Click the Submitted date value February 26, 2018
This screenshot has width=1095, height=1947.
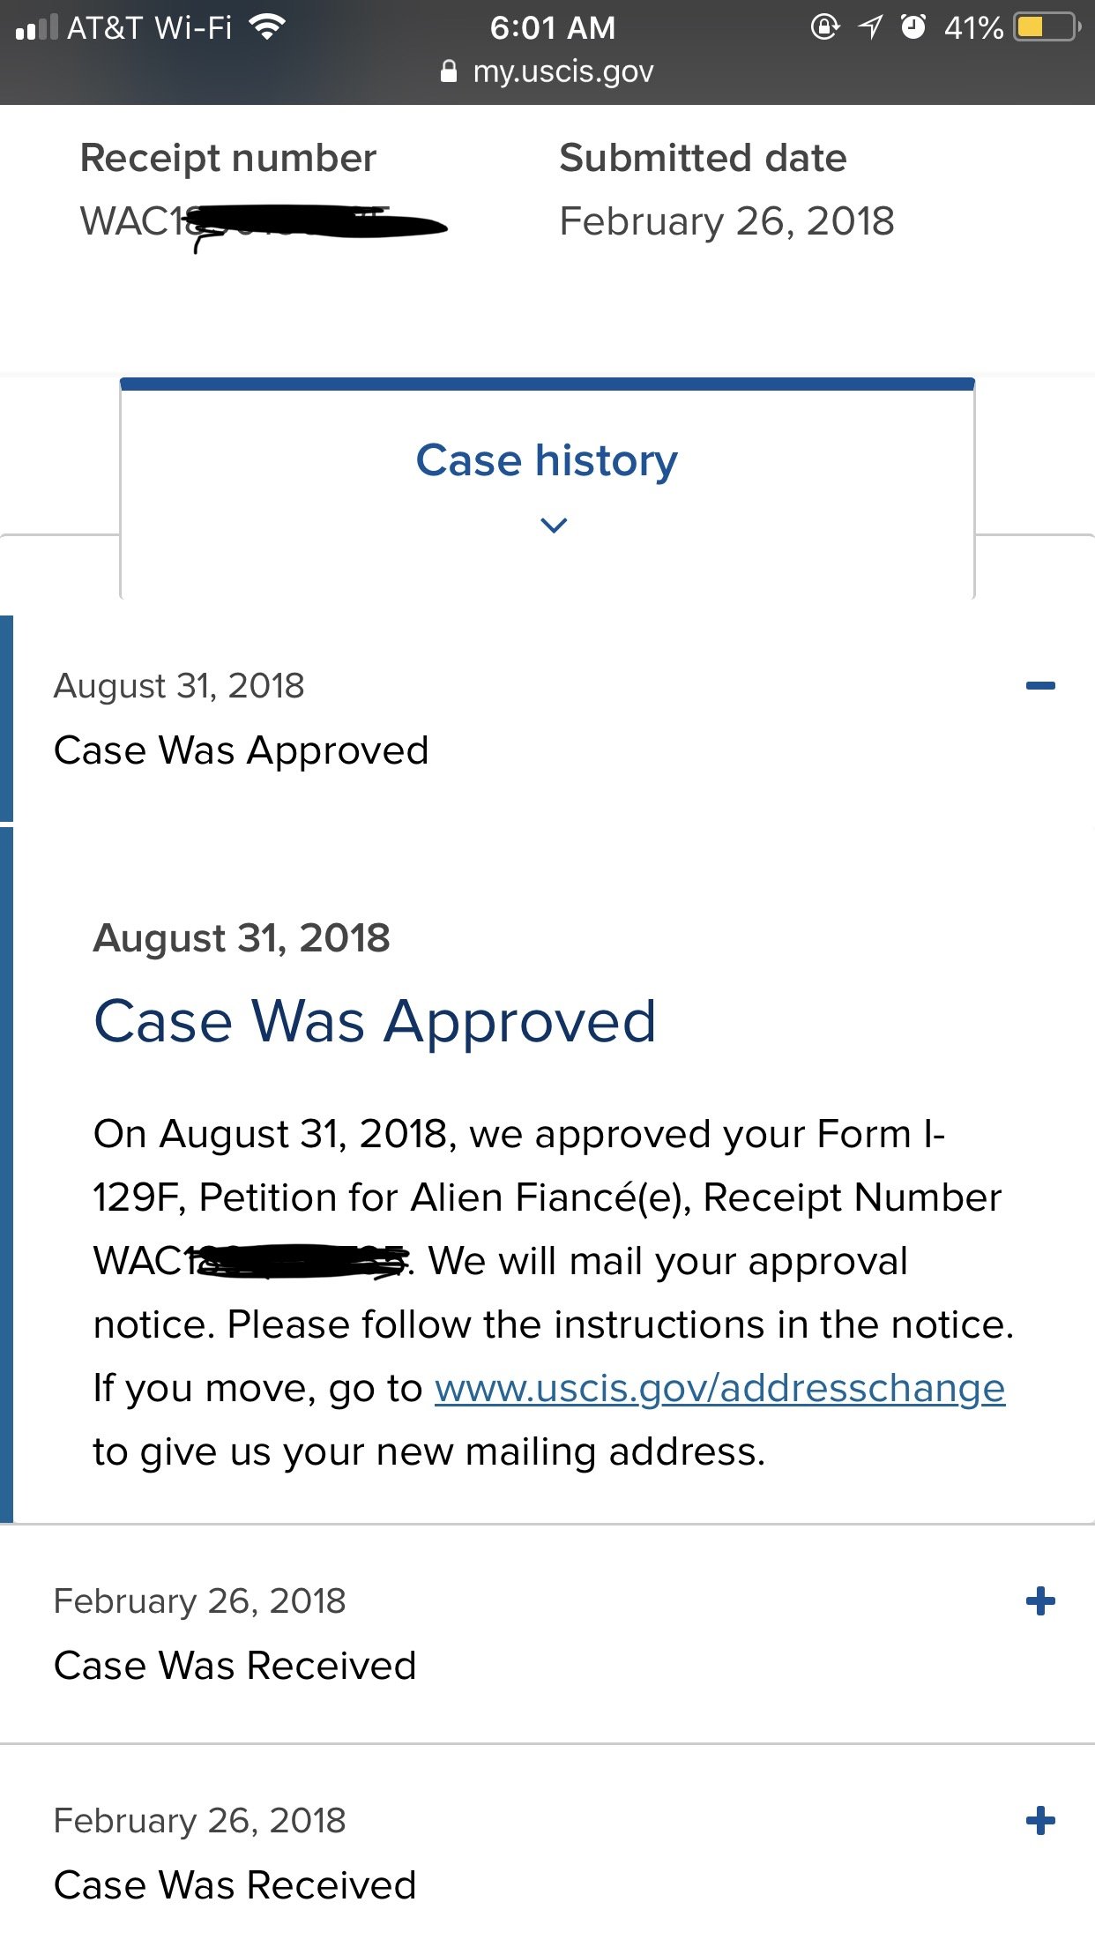(x=726, y=221)
